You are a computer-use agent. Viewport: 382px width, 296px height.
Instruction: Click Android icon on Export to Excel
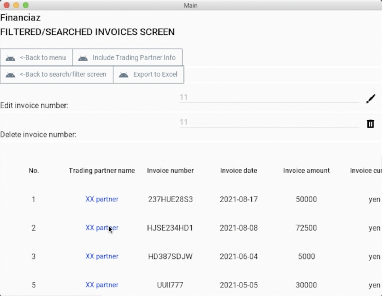coord(124,75)
